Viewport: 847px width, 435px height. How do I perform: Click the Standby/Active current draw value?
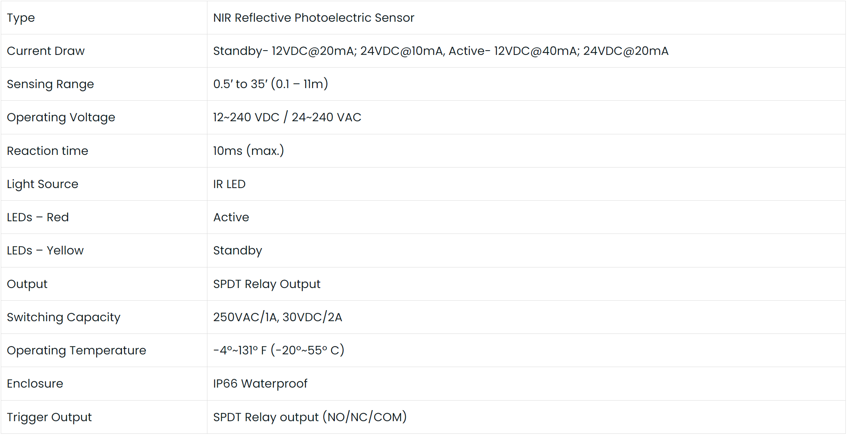[441, 51]
